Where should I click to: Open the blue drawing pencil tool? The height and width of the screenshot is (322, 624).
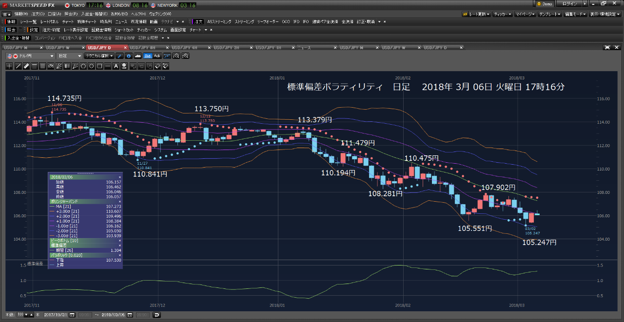click(x=119, y=56)
